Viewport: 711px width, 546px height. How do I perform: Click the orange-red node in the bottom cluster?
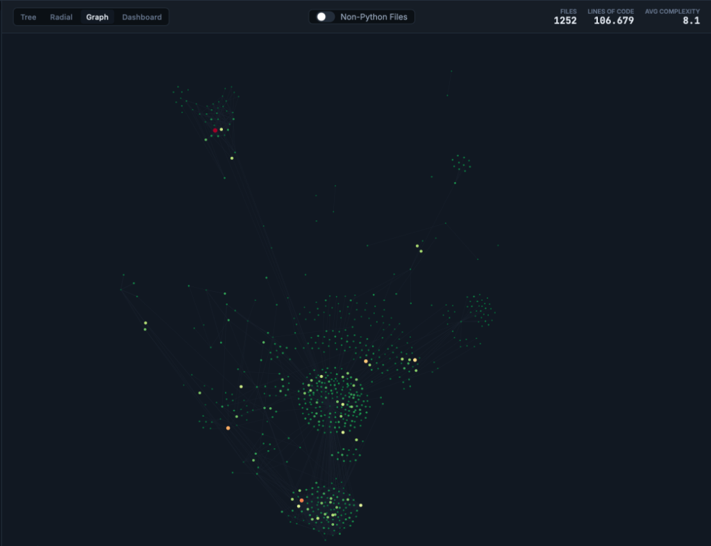[301, 500]
